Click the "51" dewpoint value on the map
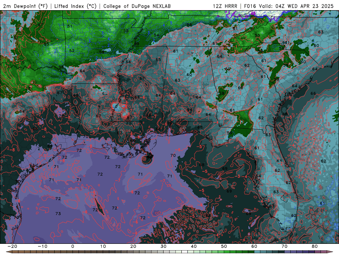Viewport: 339px width, 254px height. click(69, 26)
